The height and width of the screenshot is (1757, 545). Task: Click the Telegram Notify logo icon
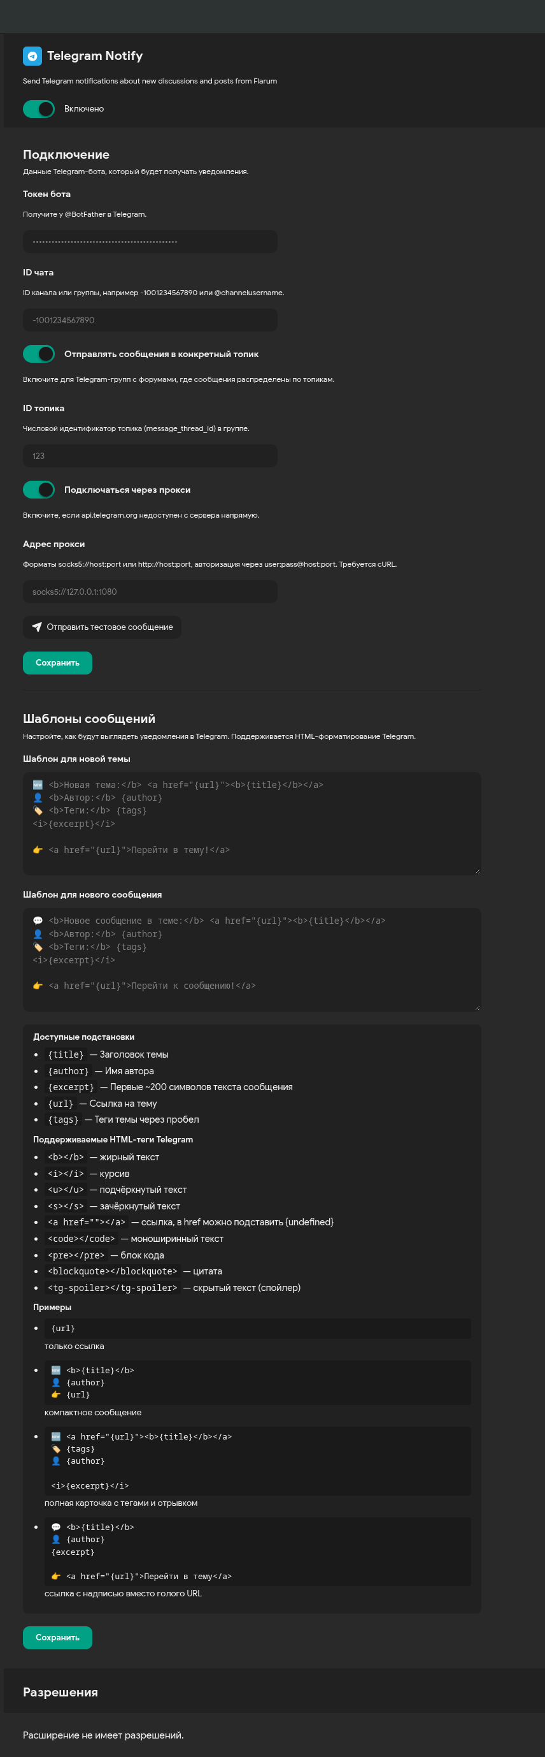(x=32, y=56)
